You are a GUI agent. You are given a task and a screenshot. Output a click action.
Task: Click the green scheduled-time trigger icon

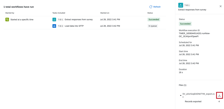[7, 19]
